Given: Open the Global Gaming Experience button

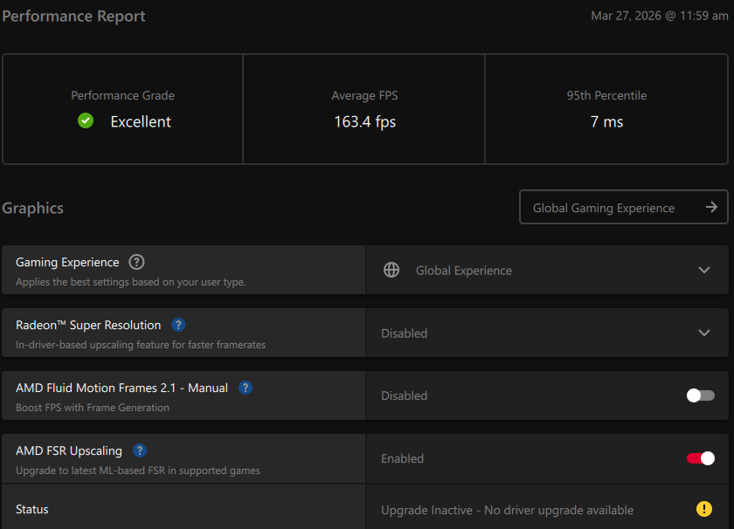Looking at the screenshot, I should 604,208.
